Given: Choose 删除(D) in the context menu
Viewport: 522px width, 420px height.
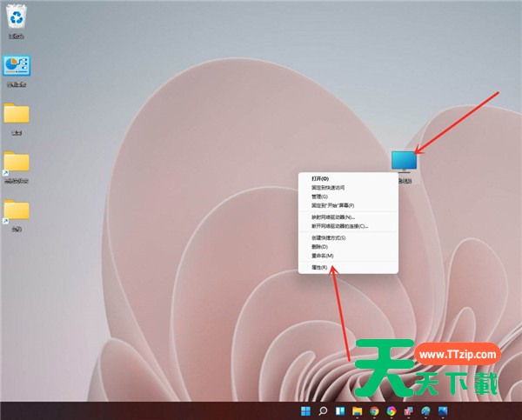Looking at the screenshot, I should [x=319, y=247].
